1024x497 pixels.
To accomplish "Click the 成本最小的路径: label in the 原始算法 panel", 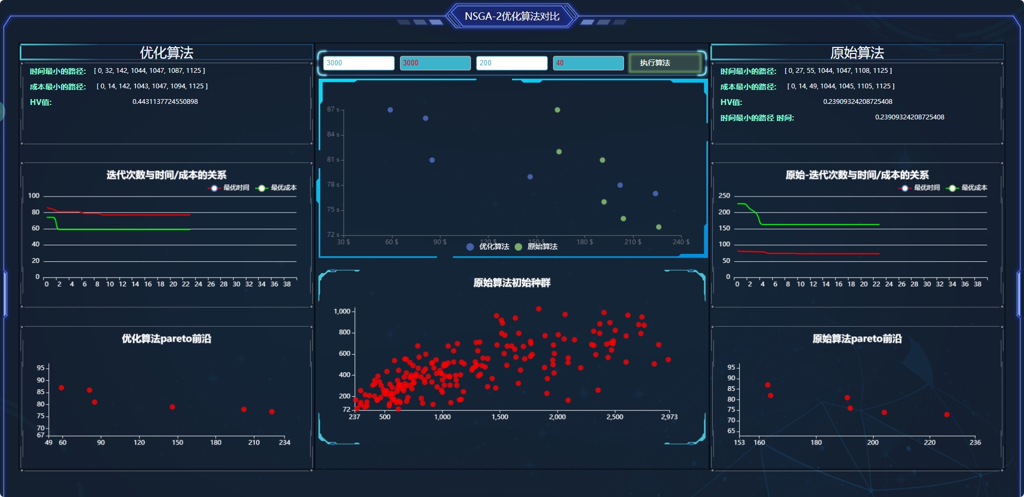I will tap(748, 87).
